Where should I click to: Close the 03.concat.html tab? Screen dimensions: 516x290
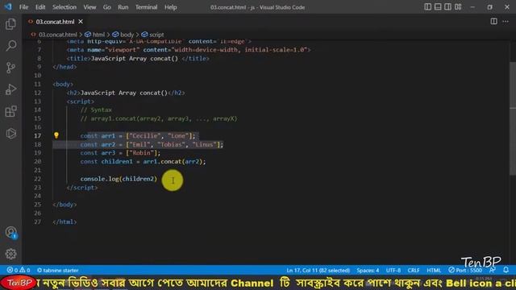coord(81,22)
